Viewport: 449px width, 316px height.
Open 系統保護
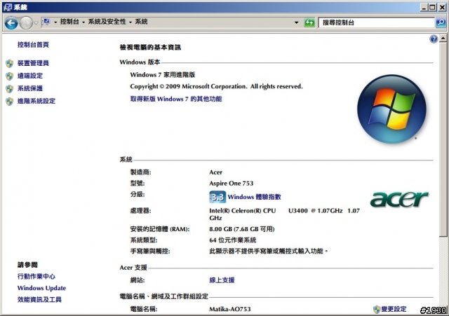[x=30, y=88]
